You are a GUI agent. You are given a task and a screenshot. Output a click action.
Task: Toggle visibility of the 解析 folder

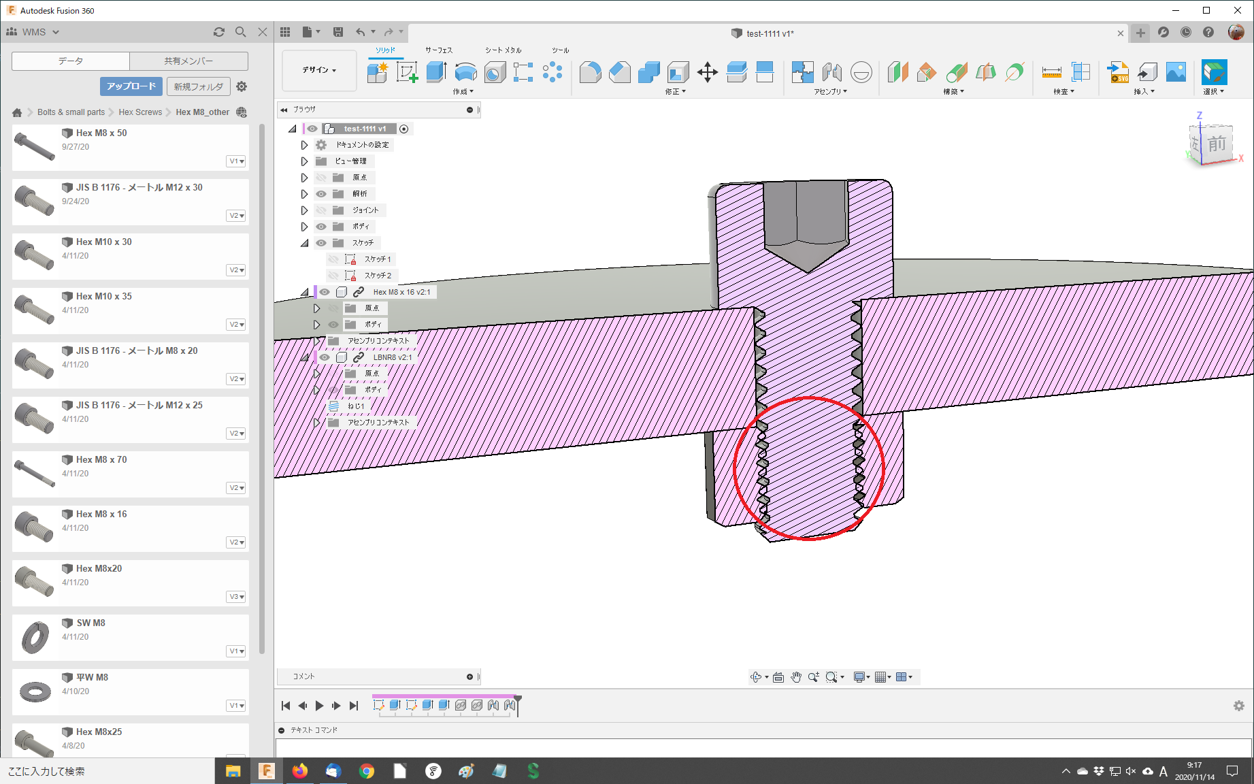321,194
